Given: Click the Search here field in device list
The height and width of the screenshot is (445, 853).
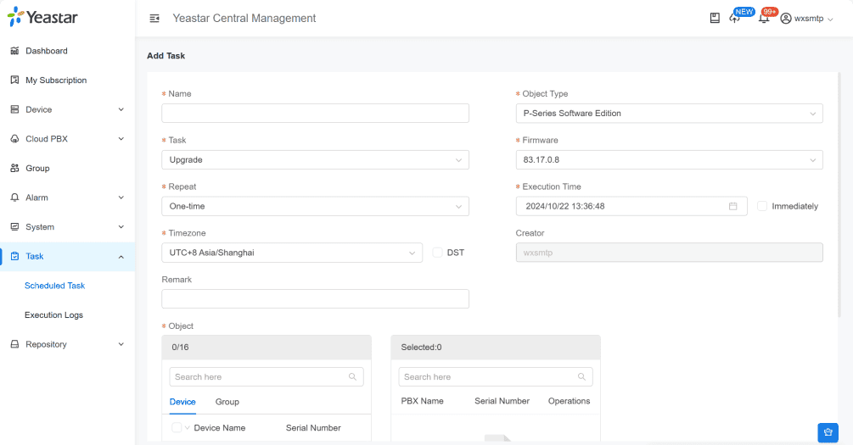Looking at the screenshot, I should [x=267, y=377].
